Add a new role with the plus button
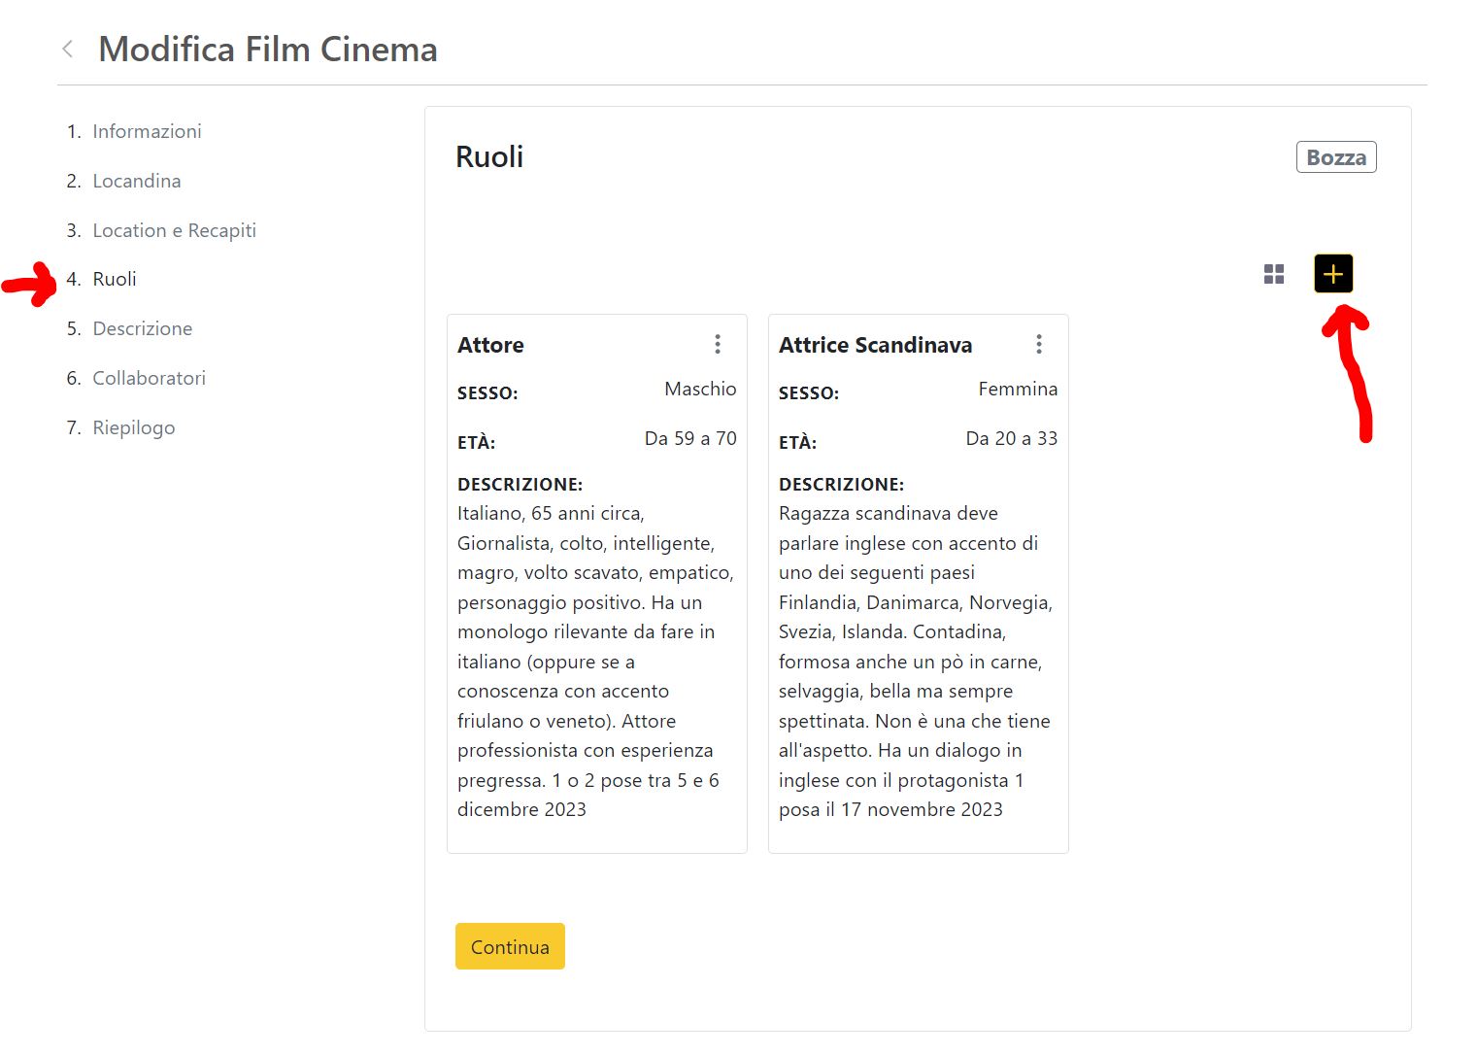 [x=1332, y=274]
